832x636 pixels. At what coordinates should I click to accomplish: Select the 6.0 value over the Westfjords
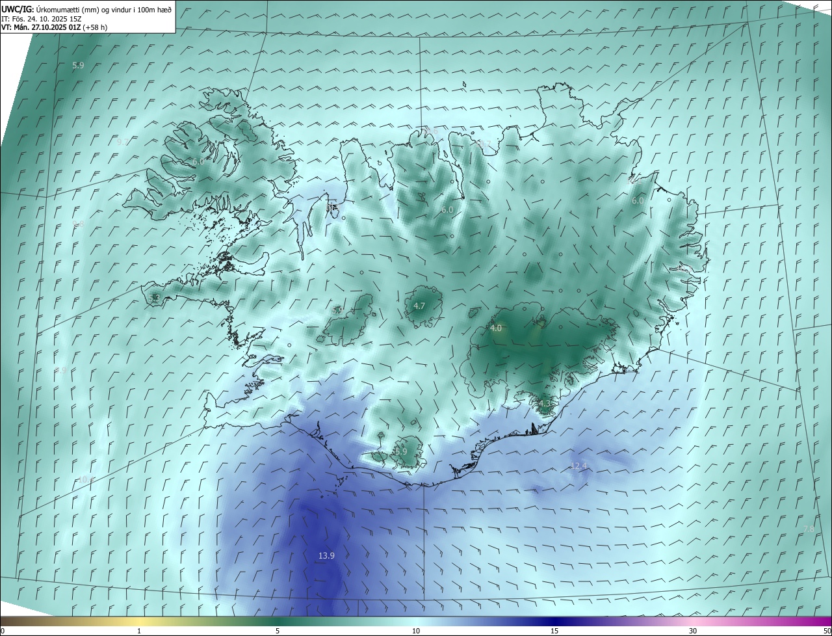tap(198, 161)
